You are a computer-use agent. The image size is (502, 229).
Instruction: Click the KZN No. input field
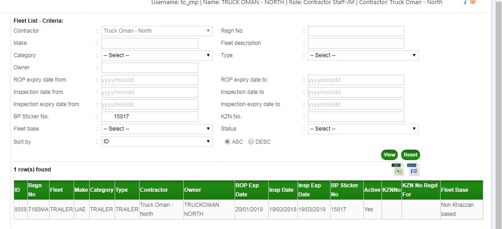(356, 117)
